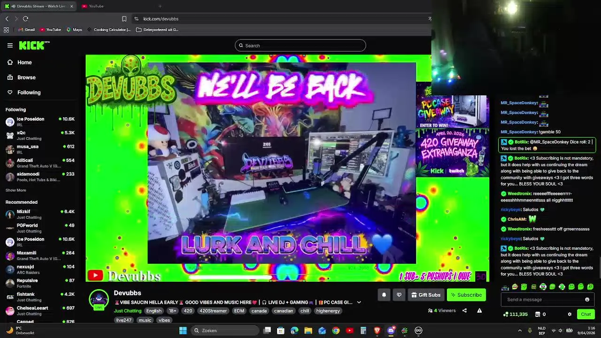Open ChelseaLeeart recommended channel
This screenshot has height=338, width=601.
tap(40, 310)
